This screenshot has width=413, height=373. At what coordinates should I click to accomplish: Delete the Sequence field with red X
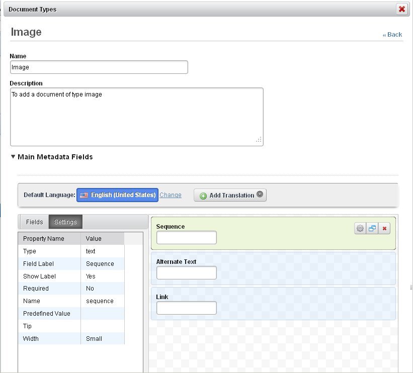point(384,229)
